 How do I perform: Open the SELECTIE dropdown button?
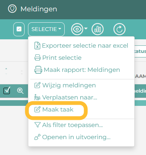point(47,29)
